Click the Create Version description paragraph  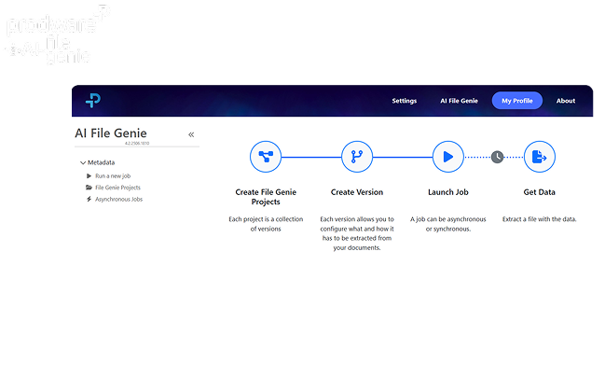tap(357, 233)
